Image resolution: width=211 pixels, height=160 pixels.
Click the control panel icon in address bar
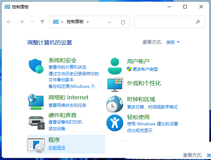click(56, 22)
